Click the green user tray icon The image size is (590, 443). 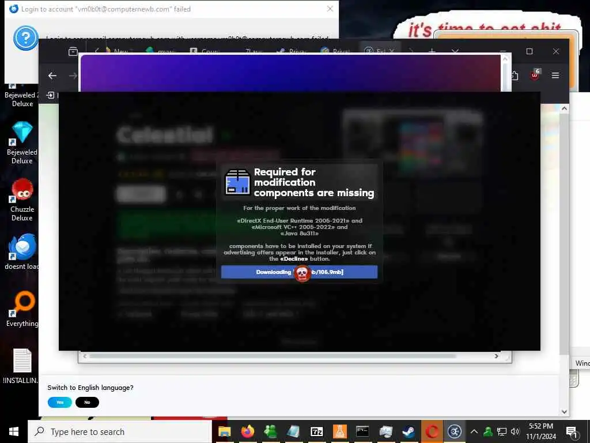(x=487, y=431)
